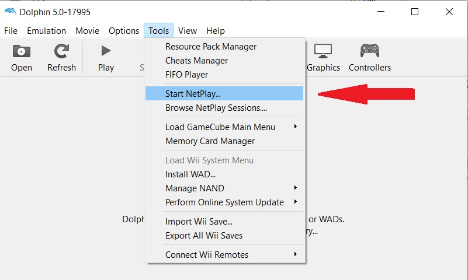Expand Load GameCube Main Menu submenu
This screenshot has height=280, width=468.
[x=225, y=127]
